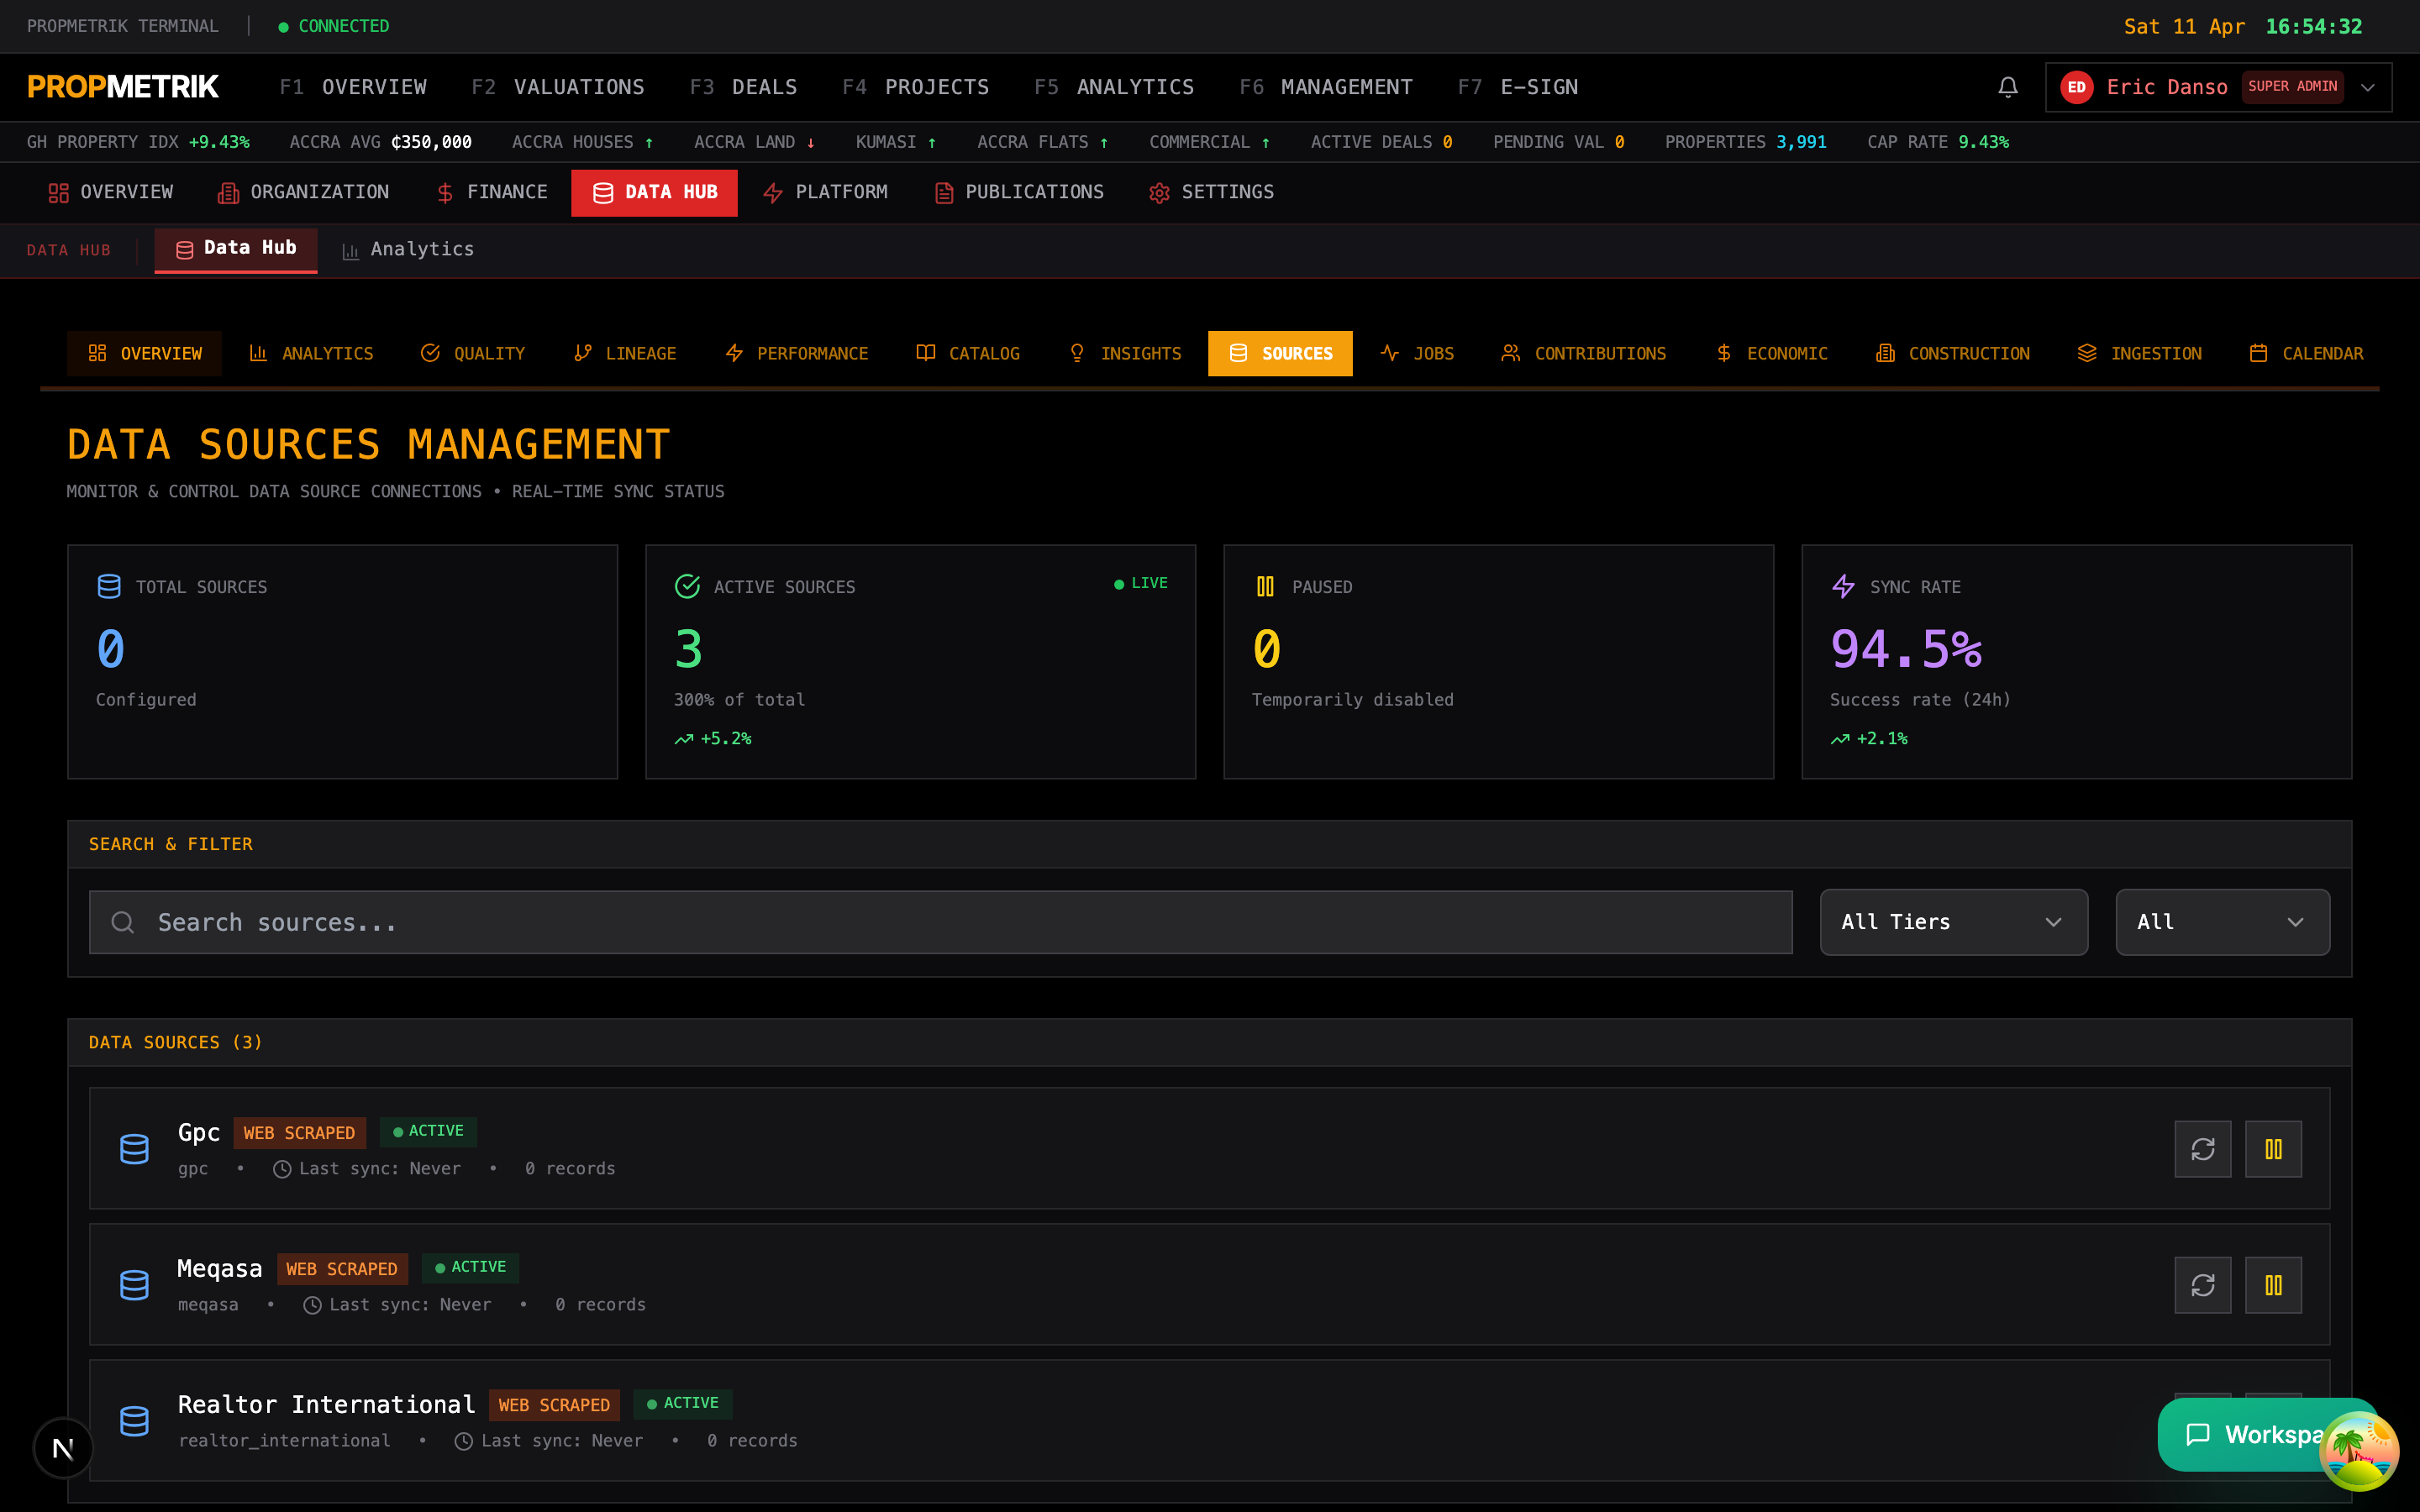
Task: Click the PROPMETRIK logo
Action: (x=122, y=87)
